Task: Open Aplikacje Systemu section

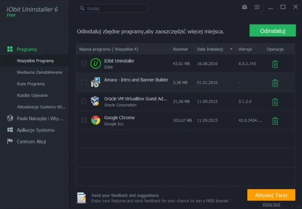Action: 36,130
